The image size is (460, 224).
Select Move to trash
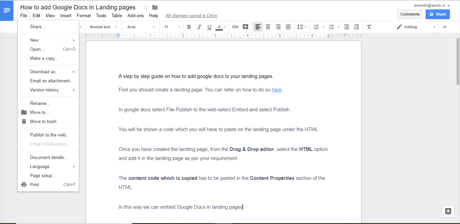coord(48,121)
